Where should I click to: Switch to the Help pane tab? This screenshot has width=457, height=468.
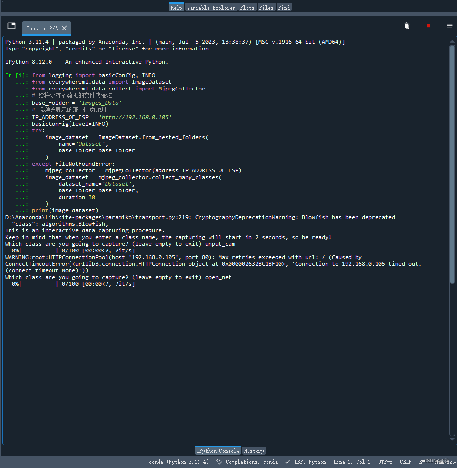click(176, 8)
